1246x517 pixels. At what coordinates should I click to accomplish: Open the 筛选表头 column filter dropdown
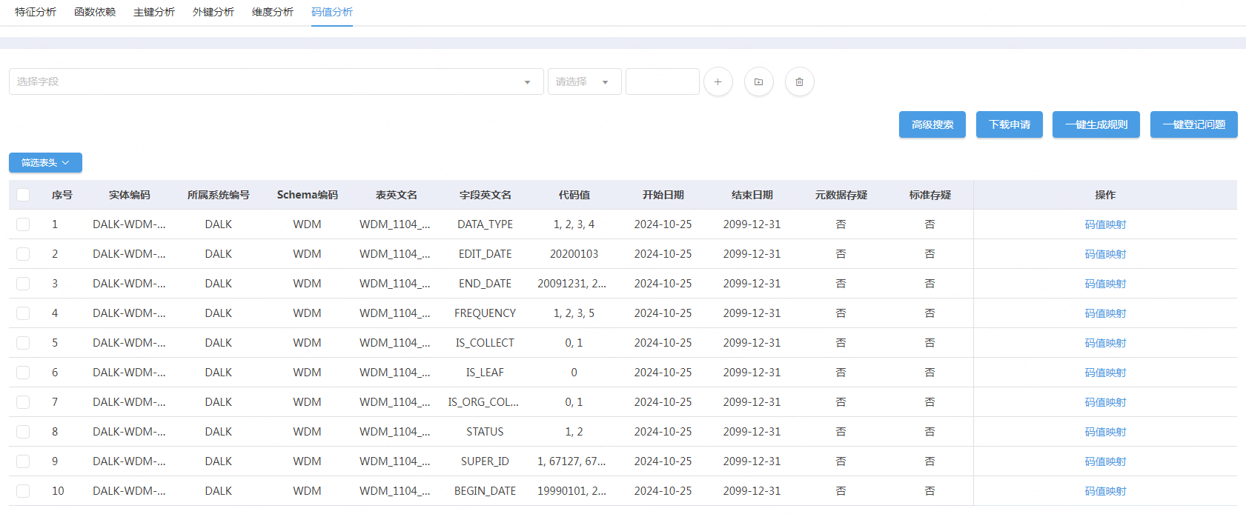(45, 163)
